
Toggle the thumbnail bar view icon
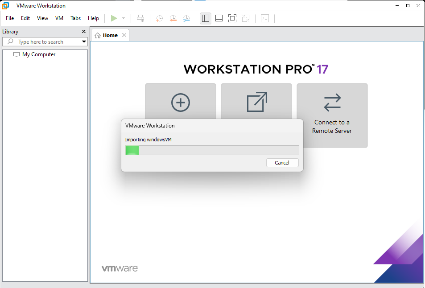click(x=219, y=18)
